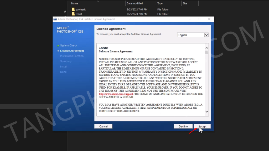Click the Size column header

pyautogui.click(x=185, y=3)
